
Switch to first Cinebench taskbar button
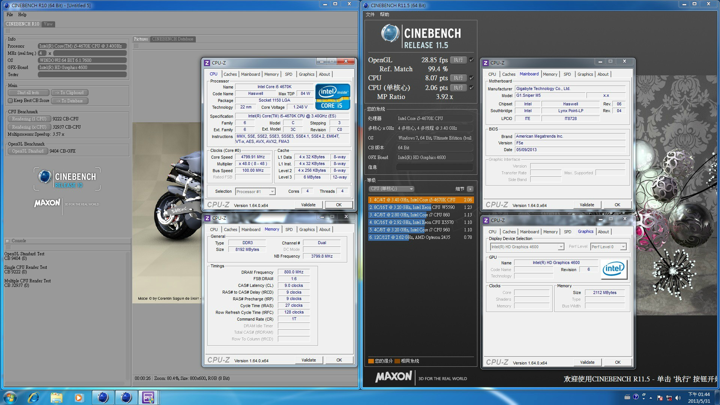(x=103, y=397)
